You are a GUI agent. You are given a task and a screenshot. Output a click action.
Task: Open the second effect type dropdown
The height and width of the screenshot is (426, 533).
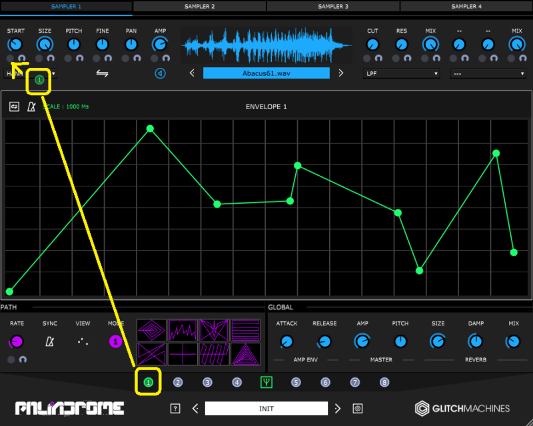[488, 73]
